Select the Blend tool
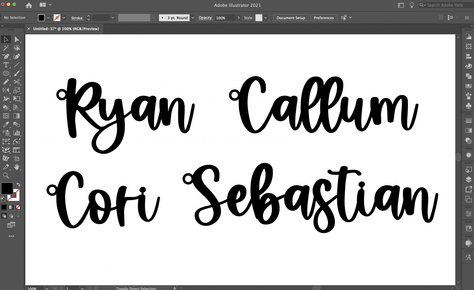 [x=17, y=124]
